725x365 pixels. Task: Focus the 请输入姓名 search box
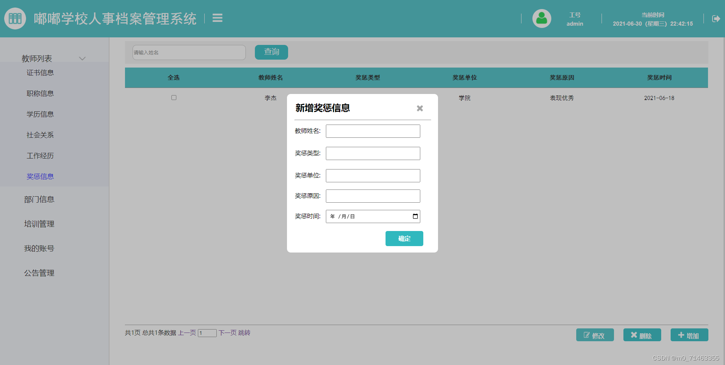(189, 52)
